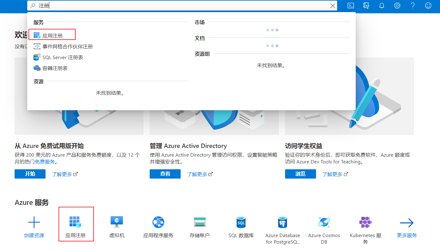Click the 更多服务 arrow
Viewport: 440px width, 251px height.
pos(407,223)
